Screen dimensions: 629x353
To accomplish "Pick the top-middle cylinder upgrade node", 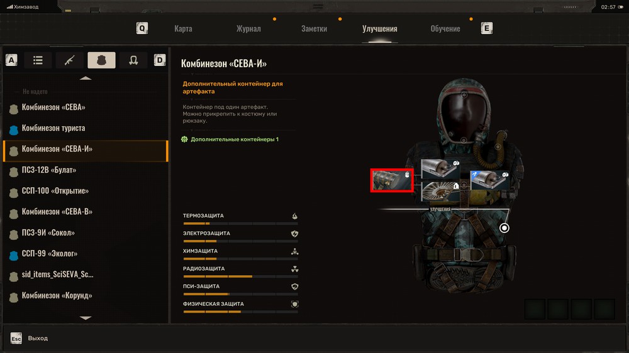I will tap(440, 168).
